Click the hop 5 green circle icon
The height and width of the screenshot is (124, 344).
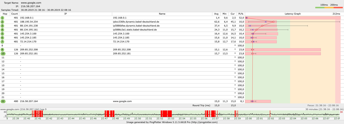pos(2,34)
